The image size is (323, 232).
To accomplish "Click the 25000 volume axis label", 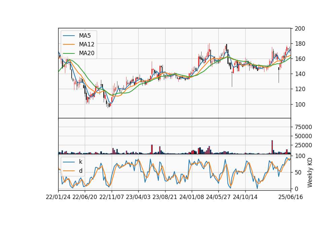I will point(303,145).
